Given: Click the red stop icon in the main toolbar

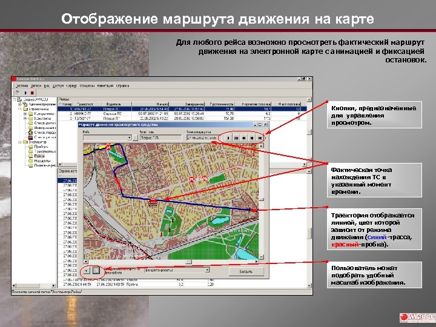Looking at the screenshot, I should pos(32,93).
